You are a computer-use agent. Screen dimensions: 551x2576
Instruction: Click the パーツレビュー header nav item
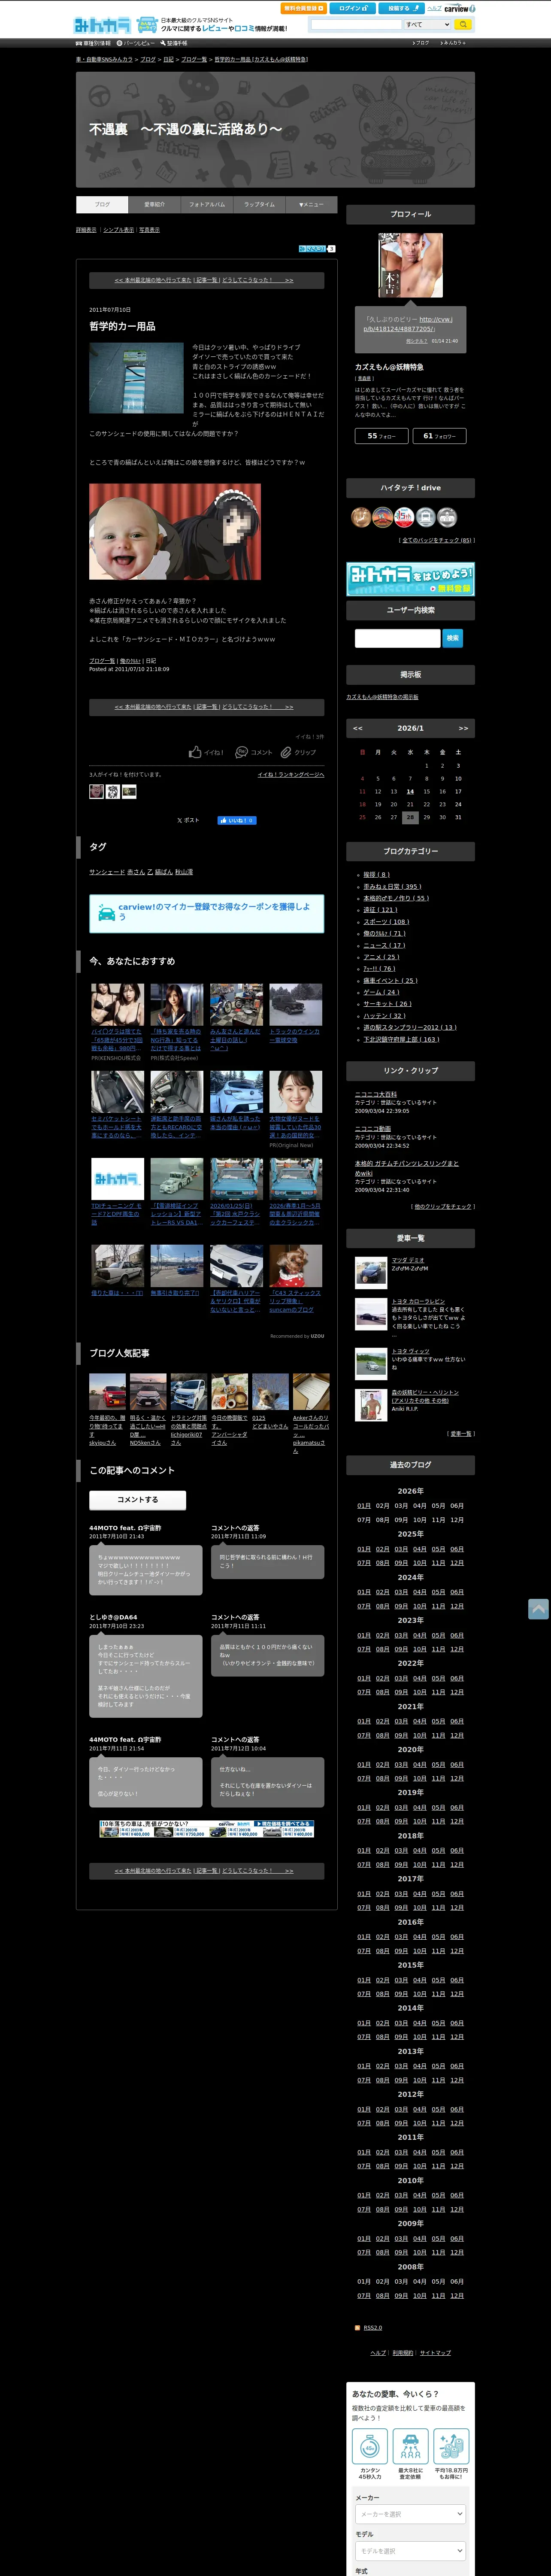[135, 43]
